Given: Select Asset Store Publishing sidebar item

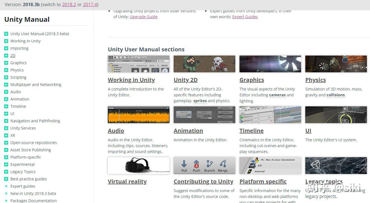Looking at the screenshot, I should pos(31,150).
